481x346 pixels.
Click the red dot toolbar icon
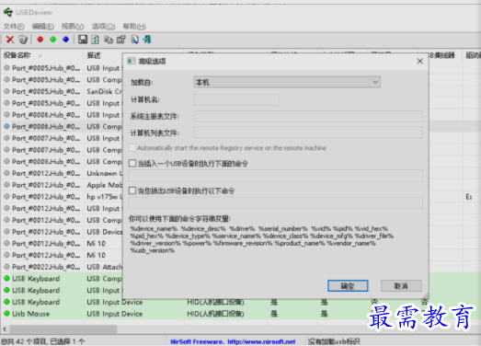[x=40, y=40]
